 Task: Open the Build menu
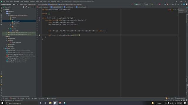coord(37,1)
